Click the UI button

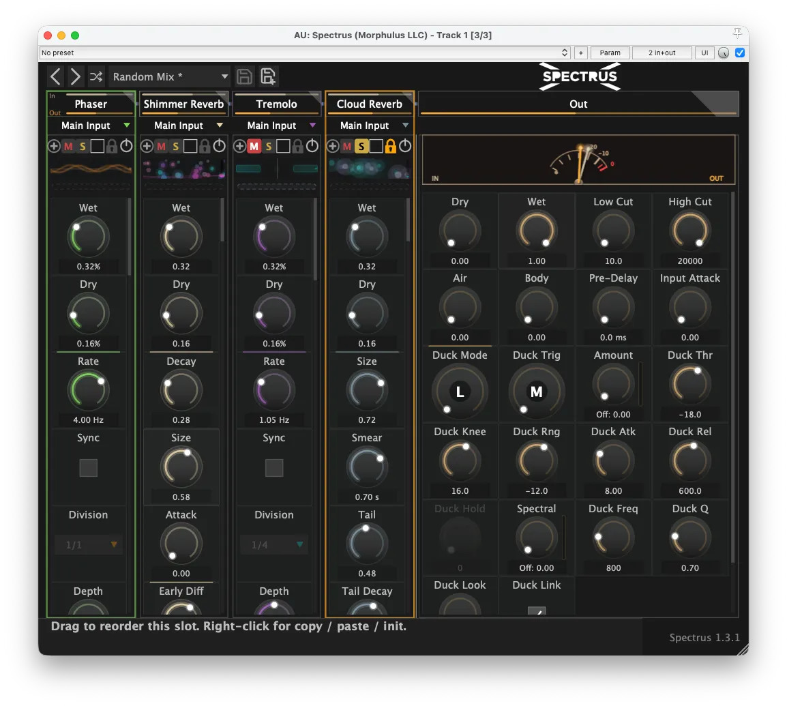click(704, 53)
